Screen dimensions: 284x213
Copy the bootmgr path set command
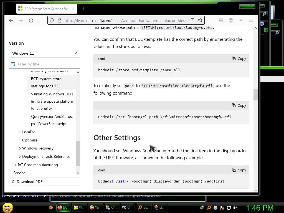coord(239,105)
